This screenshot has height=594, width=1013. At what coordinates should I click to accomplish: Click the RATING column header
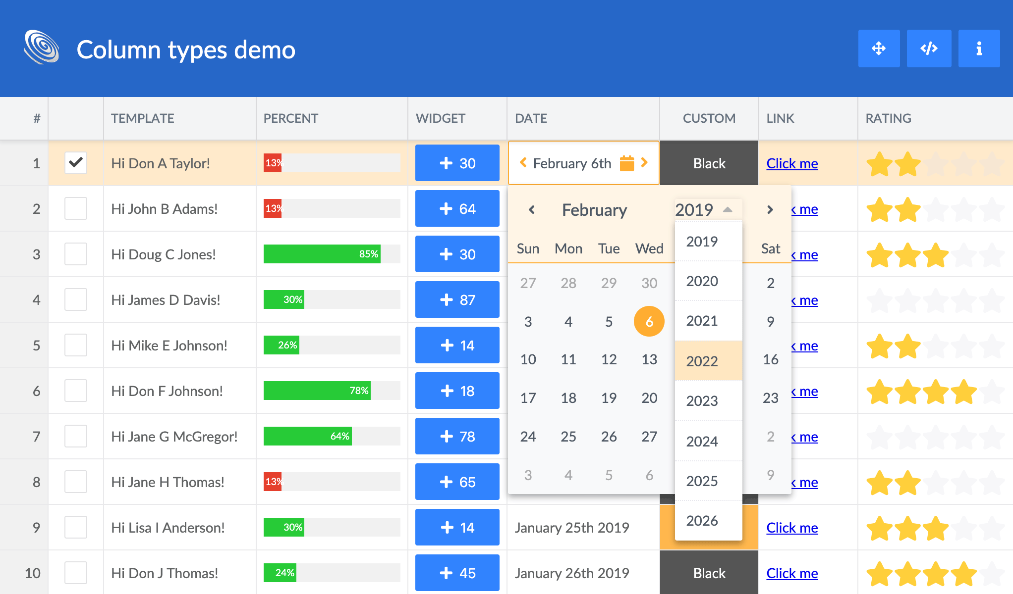click(x=888, y=118)
